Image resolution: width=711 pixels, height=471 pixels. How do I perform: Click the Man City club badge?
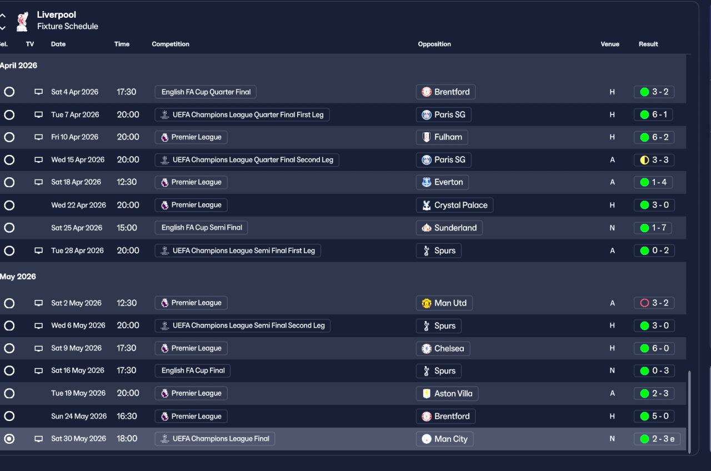pos(427,439)
